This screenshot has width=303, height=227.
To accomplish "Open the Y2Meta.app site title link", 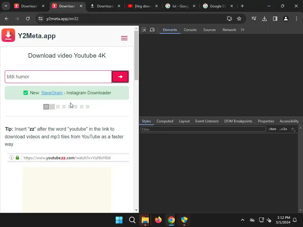I will (37, 36).
